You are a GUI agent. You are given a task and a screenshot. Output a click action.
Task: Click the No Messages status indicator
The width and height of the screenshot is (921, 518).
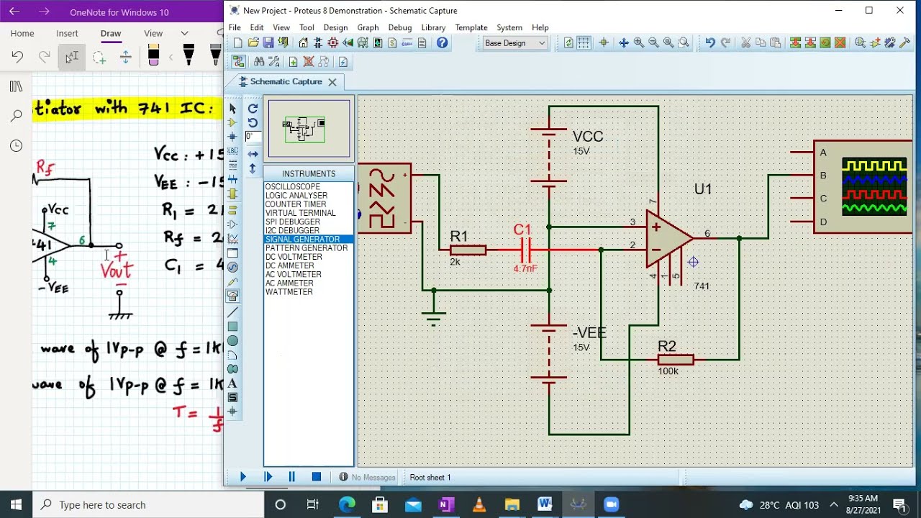(x=368, y=477)
